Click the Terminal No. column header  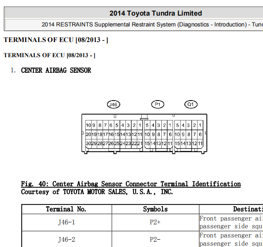[66, 209]
